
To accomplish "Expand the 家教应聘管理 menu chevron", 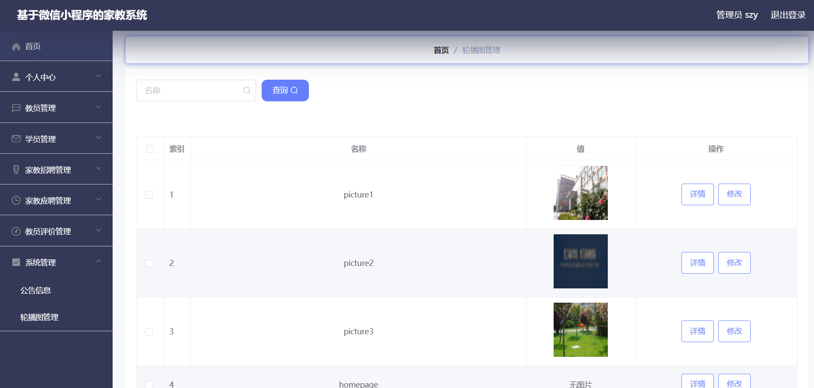I will pyautogui.click(x=98, y=199).
